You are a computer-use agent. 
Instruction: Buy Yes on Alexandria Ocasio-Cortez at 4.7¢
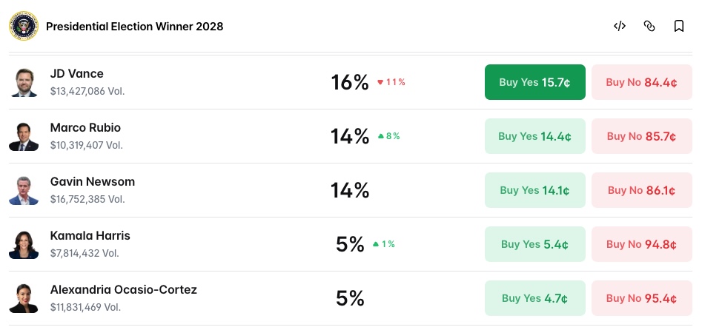pos(535,298)
